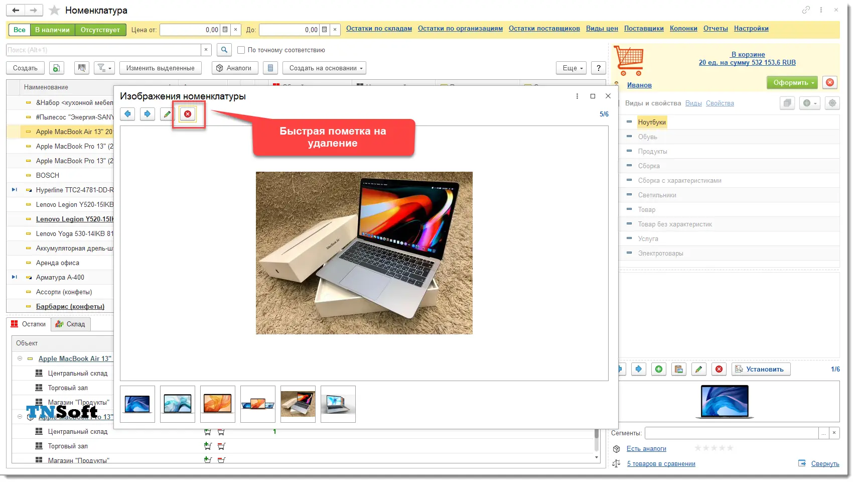Click the Установить button
855x483 pixels.
tap(761, 369)
